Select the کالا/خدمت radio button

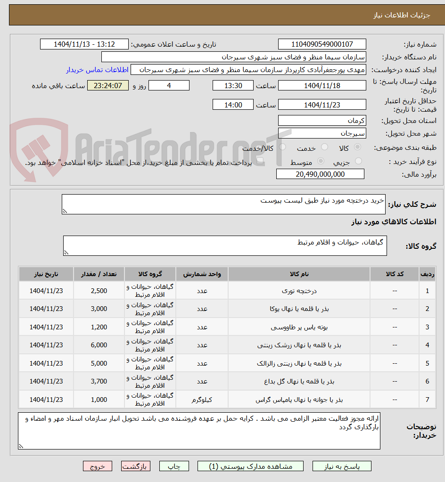tap(282, 147)
